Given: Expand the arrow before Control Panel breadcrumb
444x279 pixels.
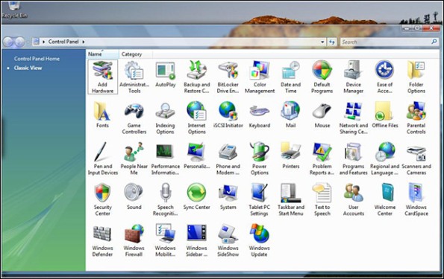Looking at the screenshot, I should tap(44, 42).
